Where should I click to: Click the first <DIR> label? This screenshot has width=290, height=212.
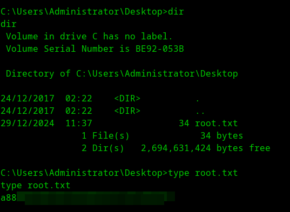click(x=127, y=98)
